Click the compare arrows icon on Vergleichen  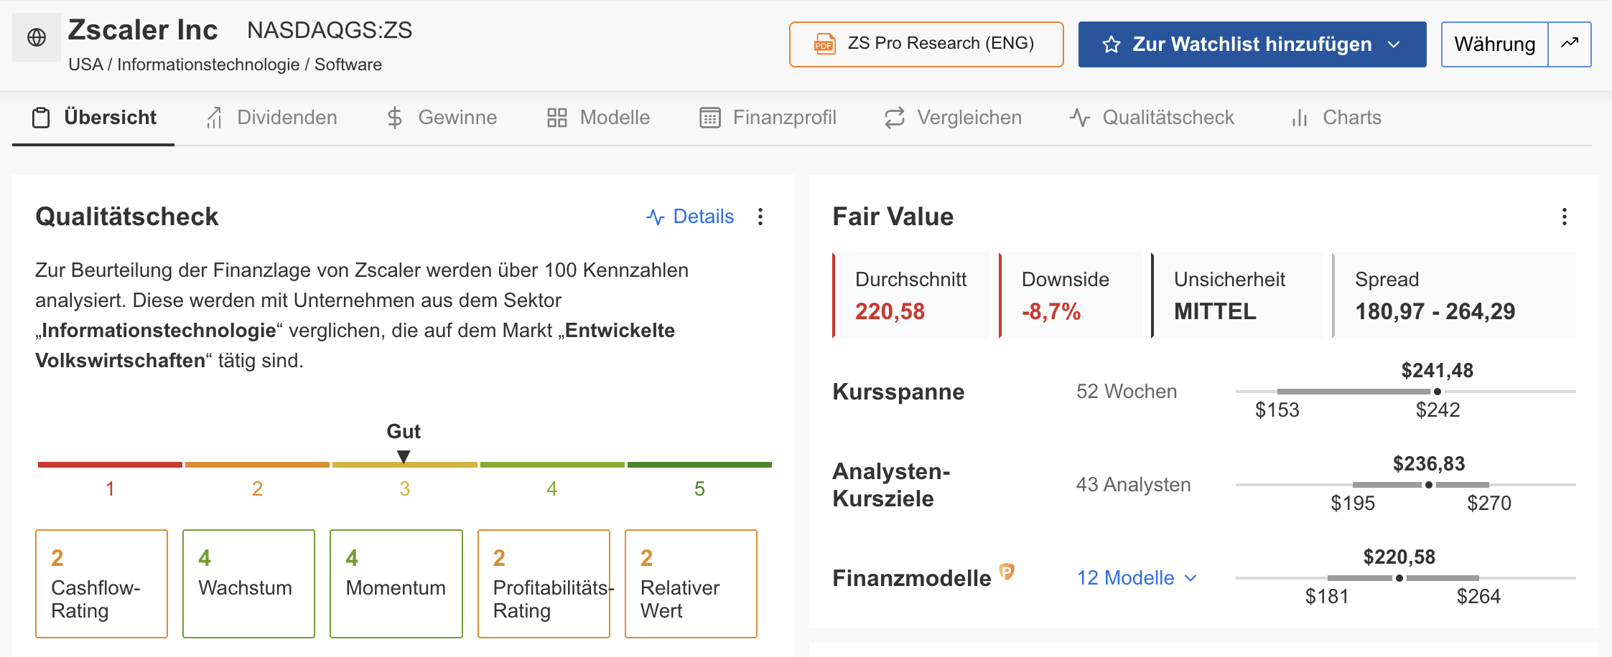tap(894, 118)
